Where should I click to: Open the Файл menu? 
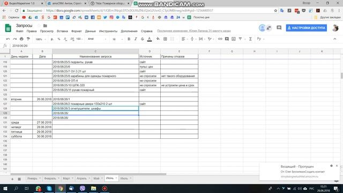click(19, 31)
